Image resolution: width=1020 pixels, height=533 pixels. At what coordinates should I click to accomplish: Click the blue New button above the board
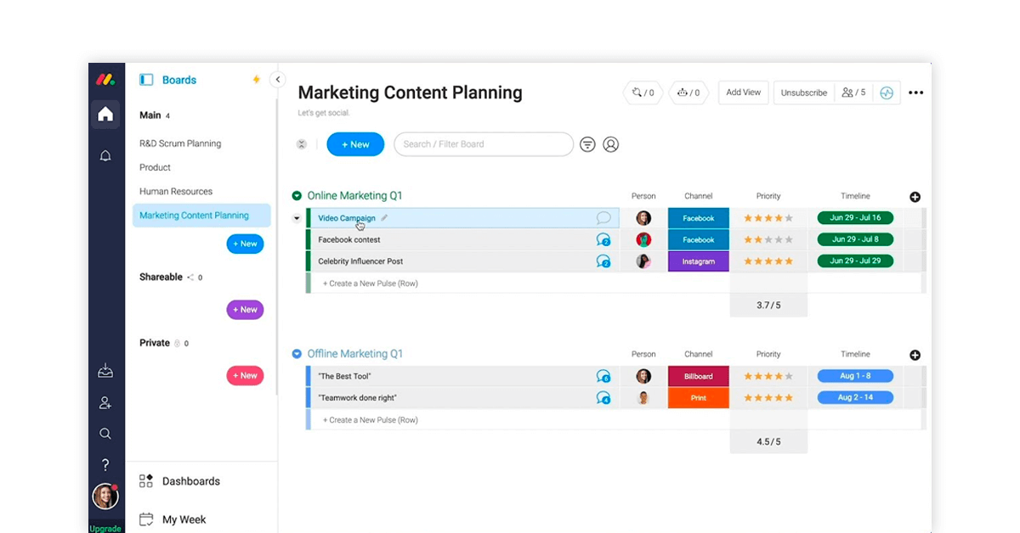tap(355, 144)
